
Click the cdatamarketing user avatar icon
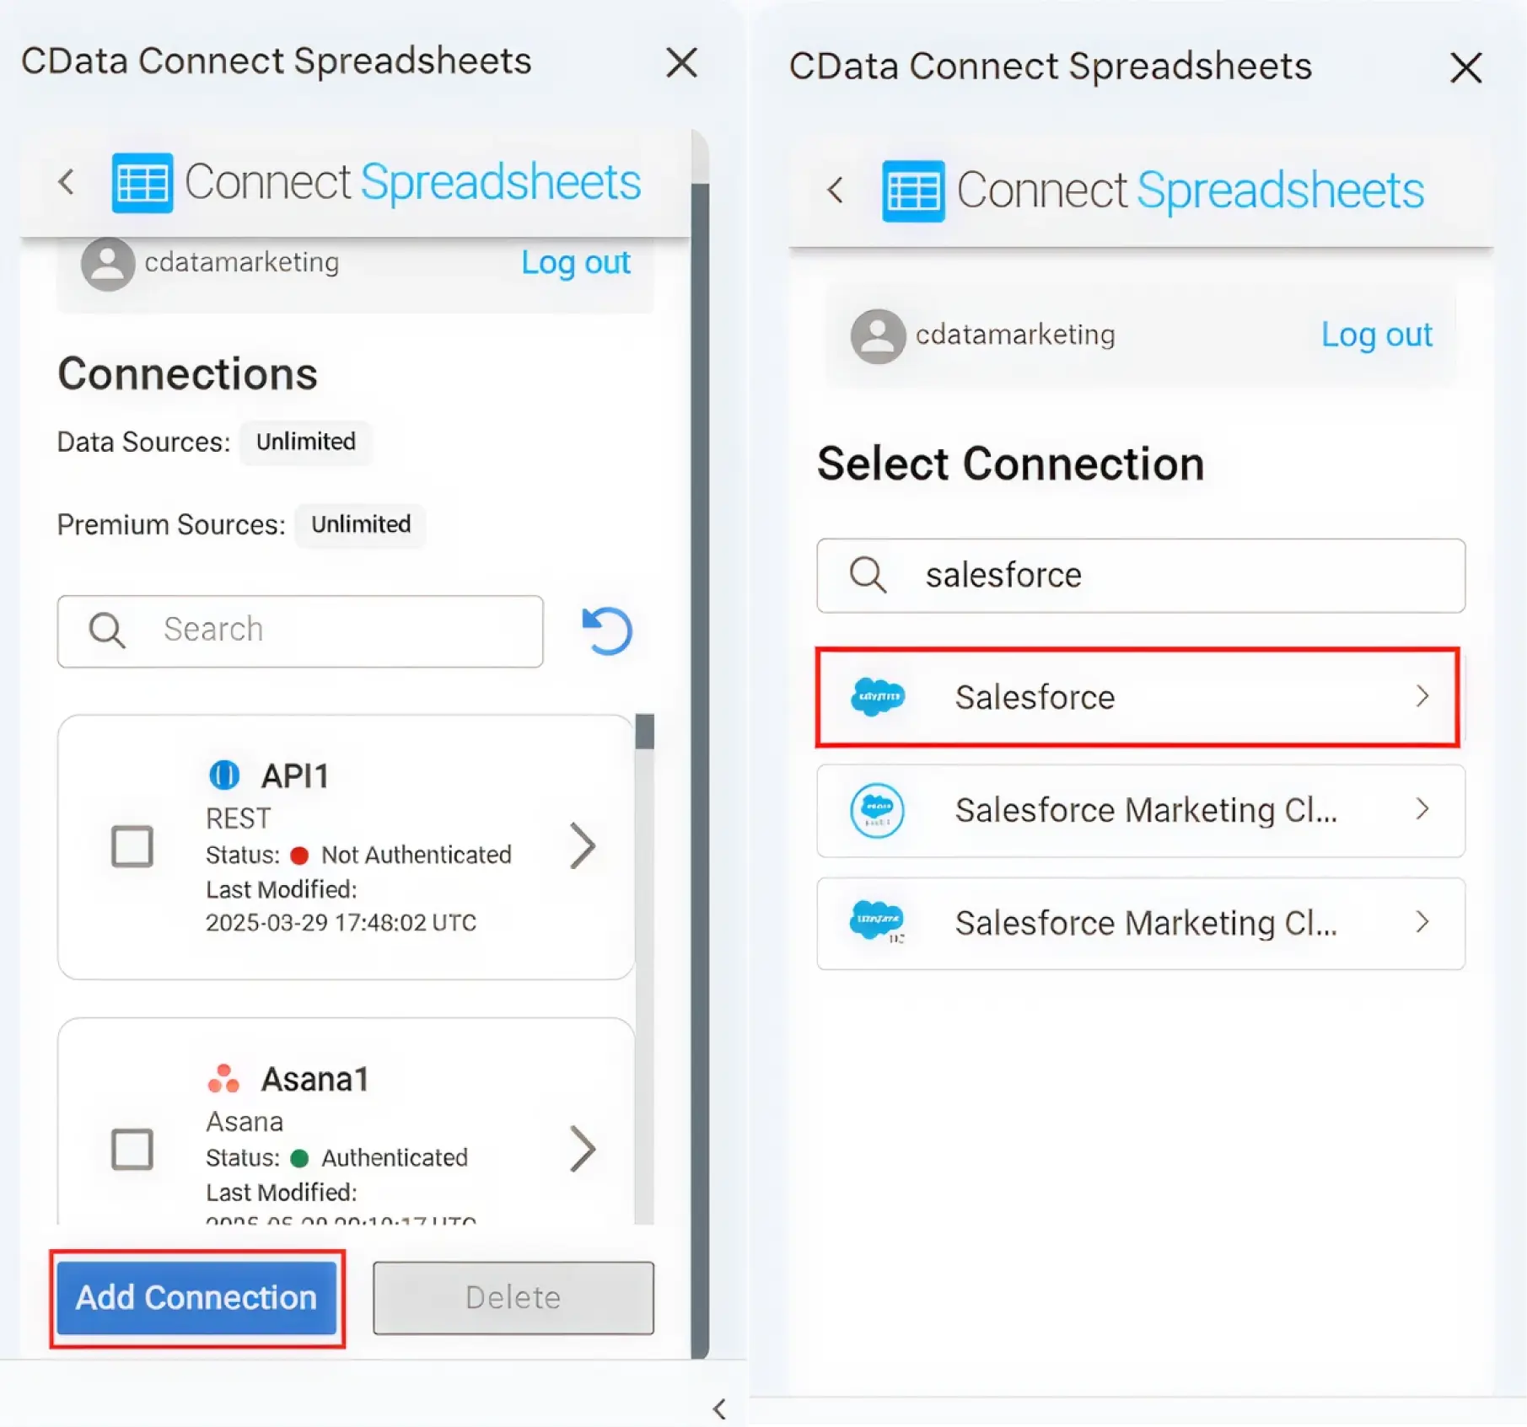107,263
